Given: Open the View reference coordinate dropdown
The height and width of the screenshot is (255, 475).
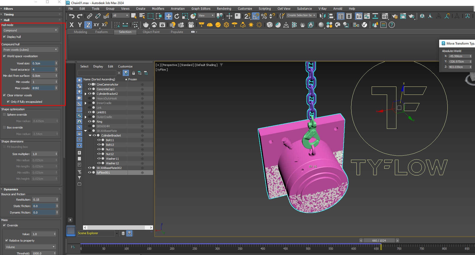Looking at the screenshot, I should coord(206,15).
